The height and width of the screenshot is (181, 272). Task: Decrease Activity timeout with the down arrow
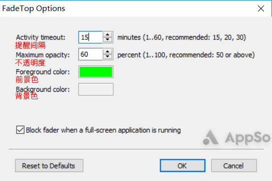(108, 40)
